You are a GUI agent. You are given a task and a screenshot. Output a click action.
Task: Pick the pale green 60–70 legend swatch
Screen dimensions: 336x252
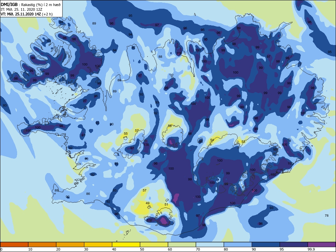pyautogui.click(x=182, y=245)
